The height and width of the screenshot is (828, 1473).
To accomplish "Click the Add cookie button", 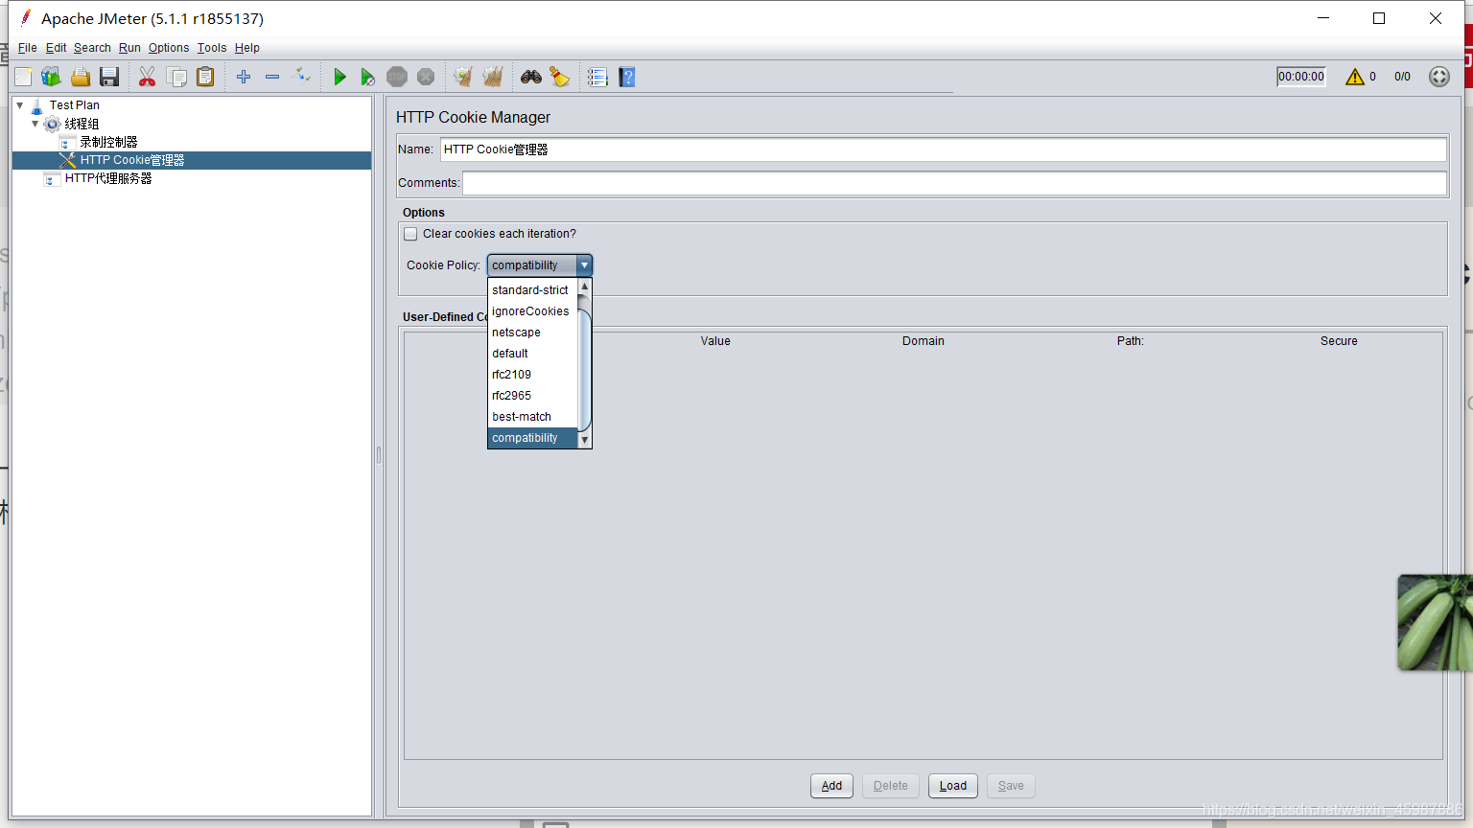I will (831, 786).
